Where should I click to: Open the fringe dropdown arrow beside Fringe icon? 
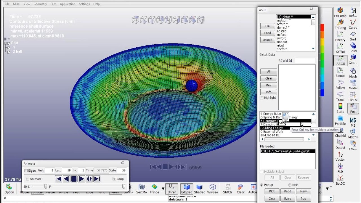coord(163,189)
